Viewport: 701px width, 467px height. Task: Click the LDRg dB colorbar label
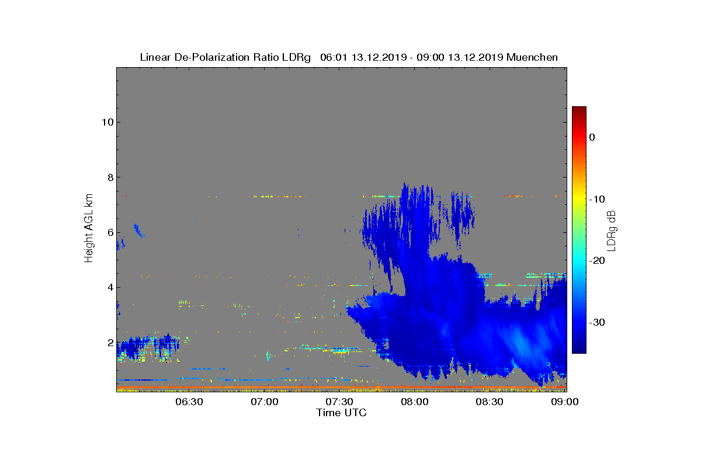(x=611, y=230)
